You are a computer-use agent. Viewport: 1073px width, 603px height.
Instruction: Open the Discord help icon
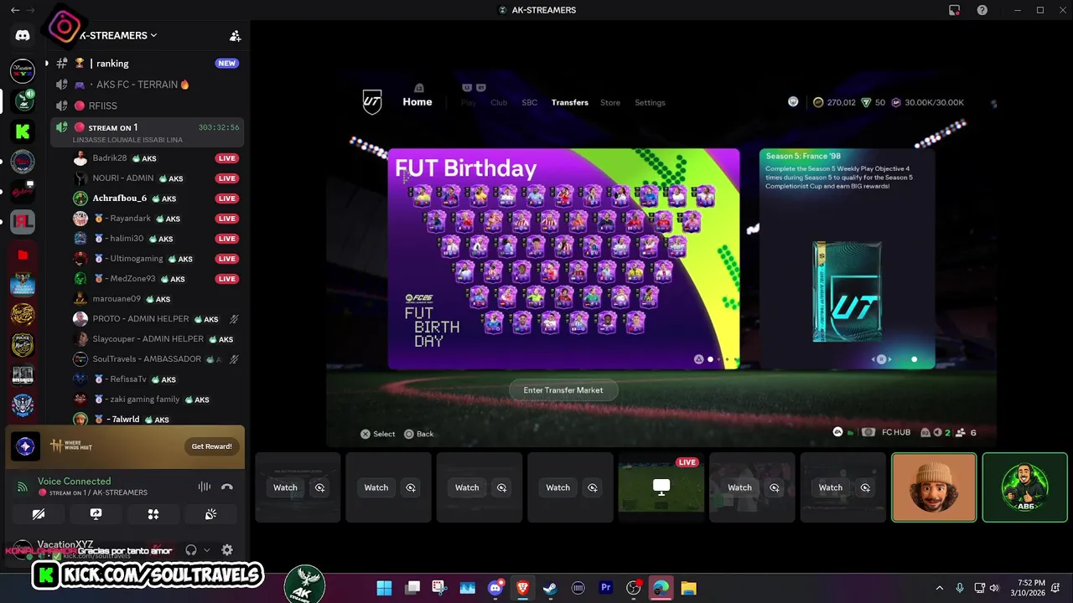point(982,10)
